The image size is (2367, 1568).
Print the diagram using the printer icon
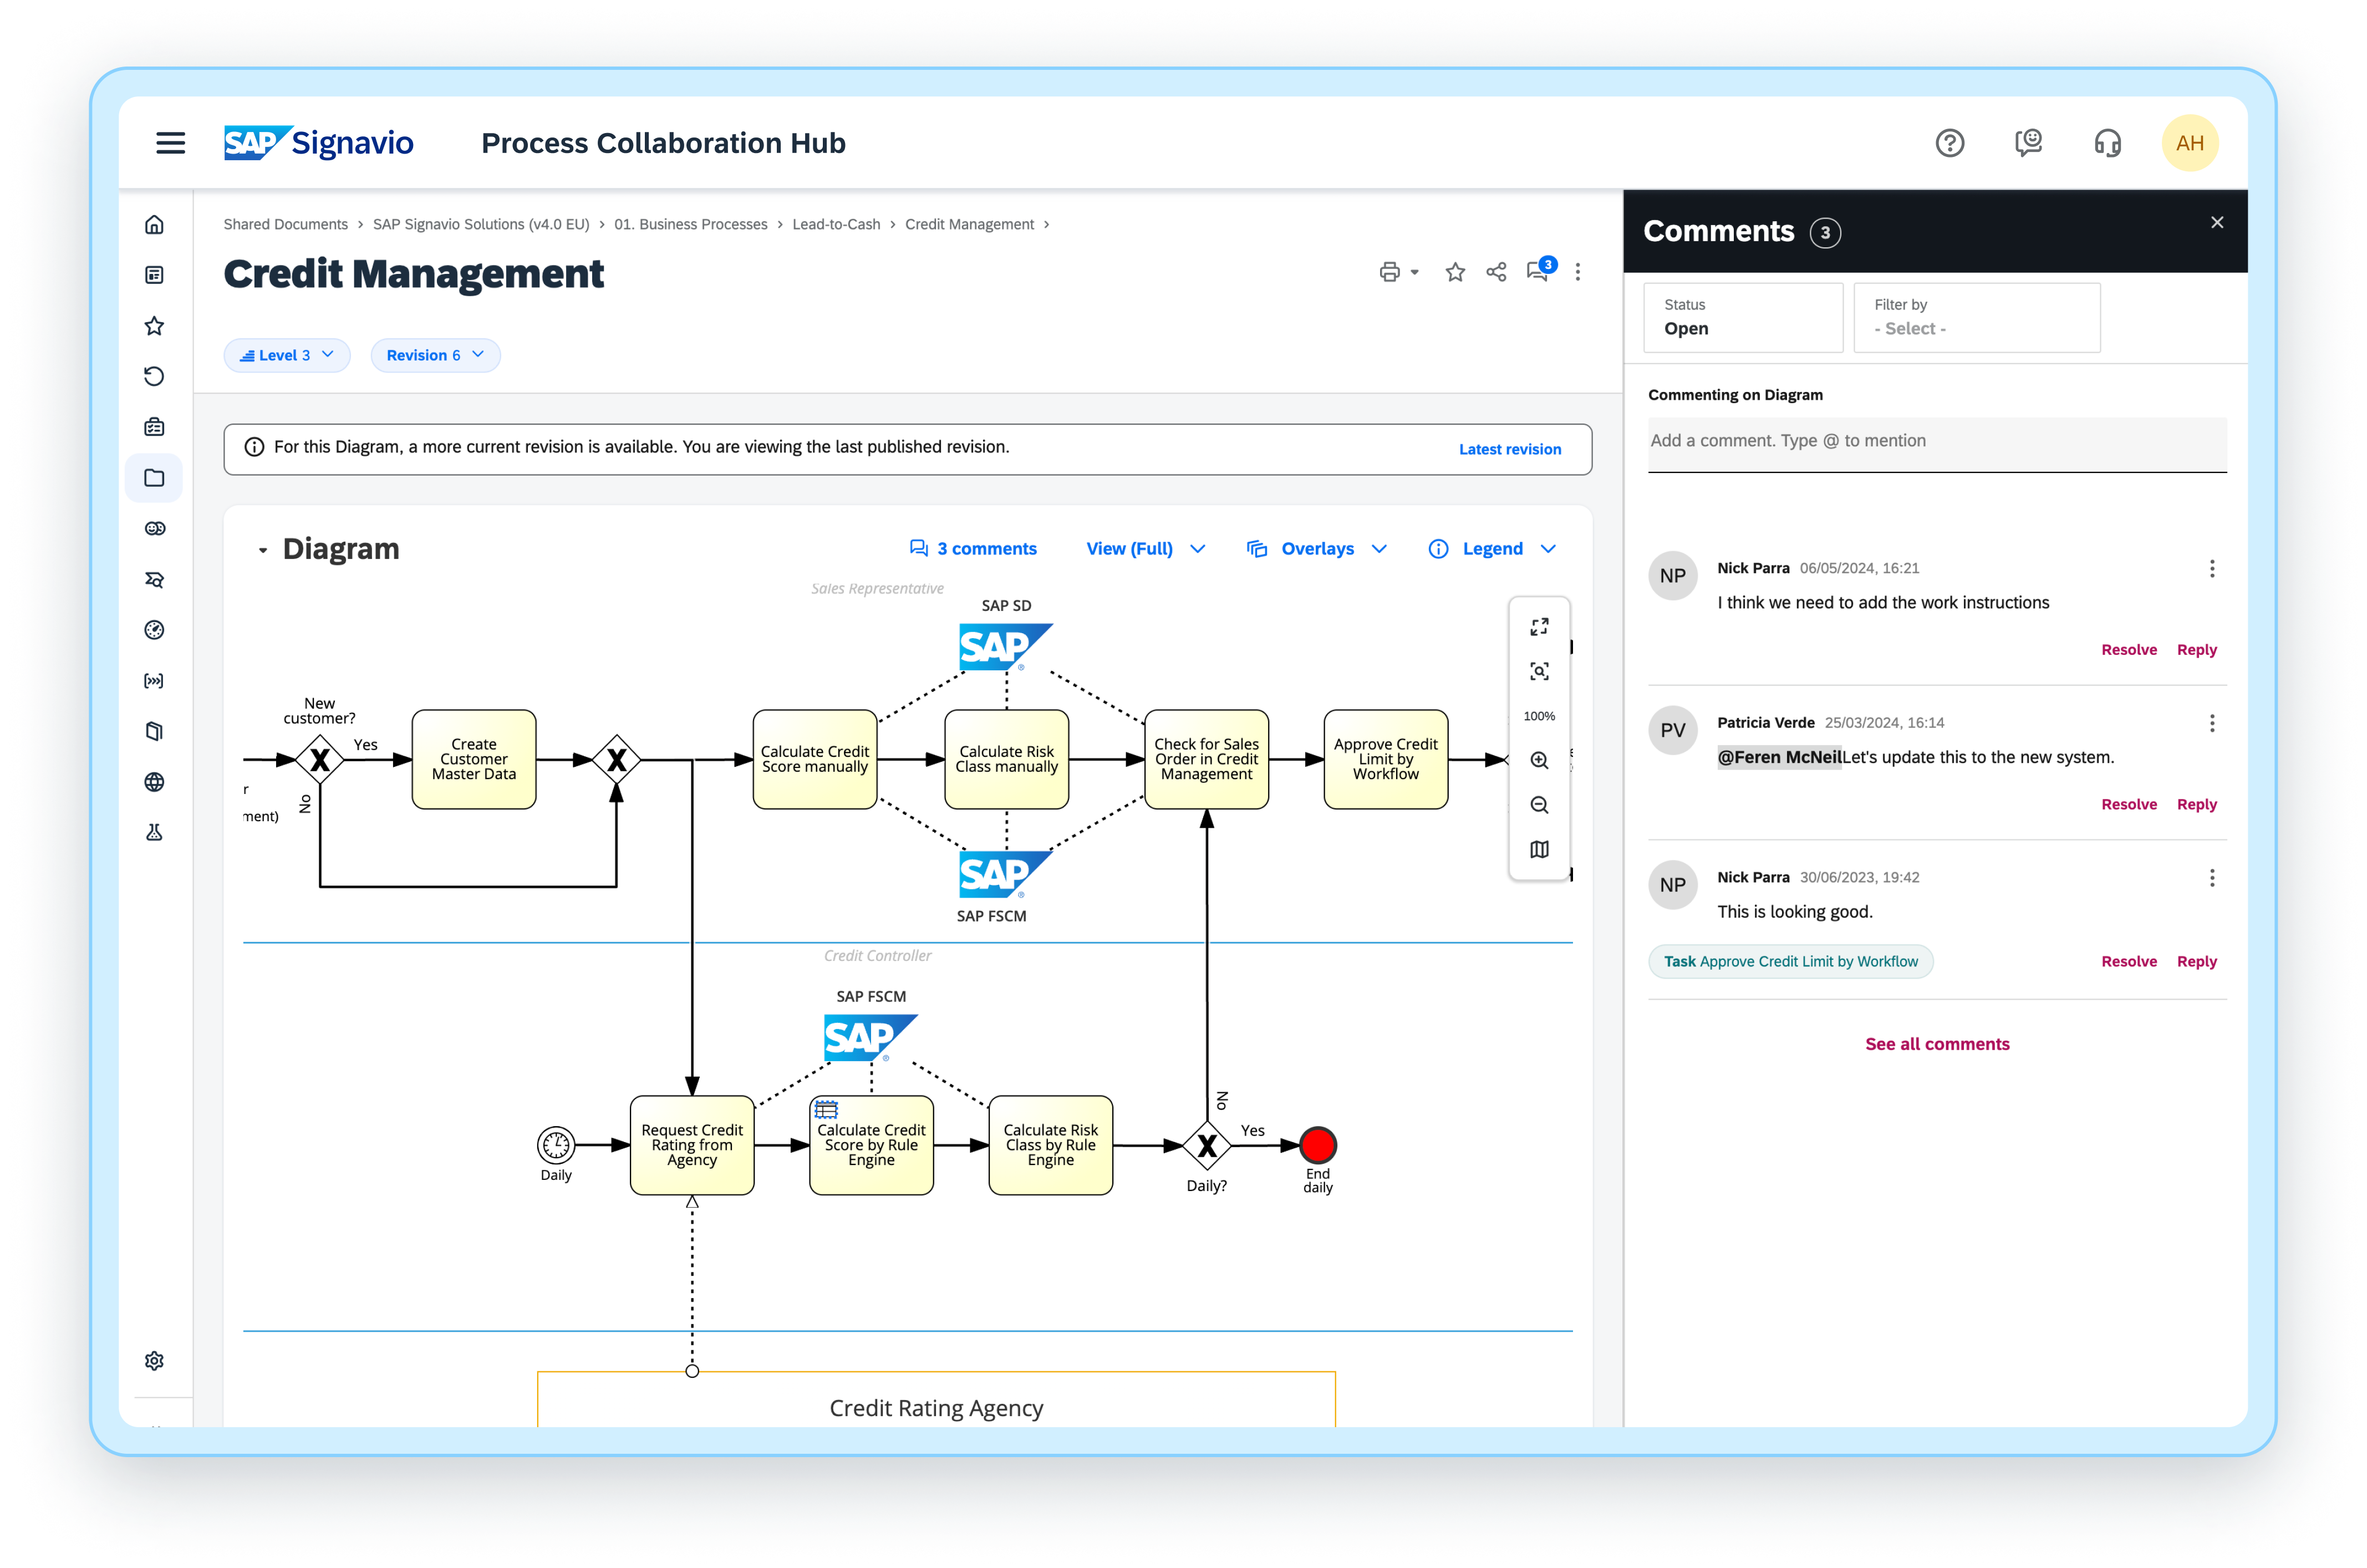point(1390,271)
